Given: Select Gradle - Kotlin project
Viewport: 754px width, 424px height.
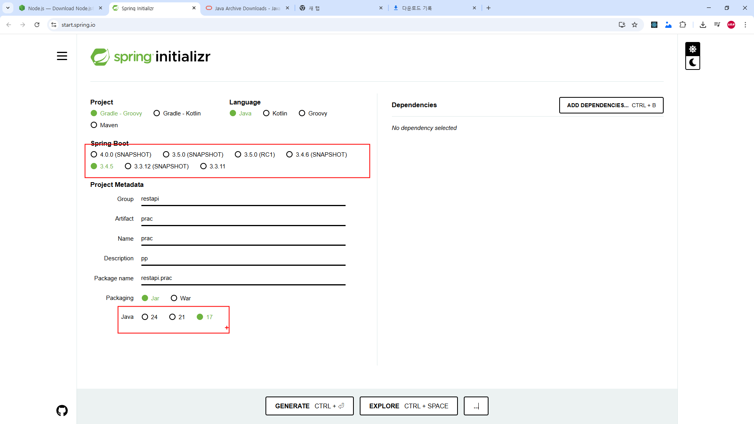Looking at the screenshot, I should click(177, 113).
